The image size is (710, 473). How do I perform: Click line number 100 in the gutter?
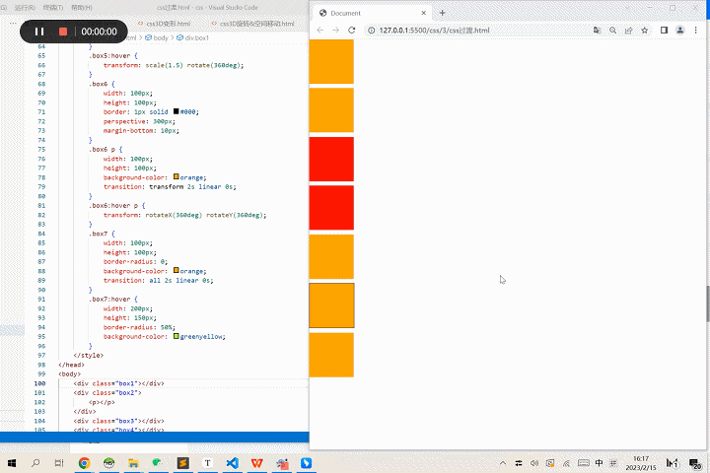coord(39,383)
